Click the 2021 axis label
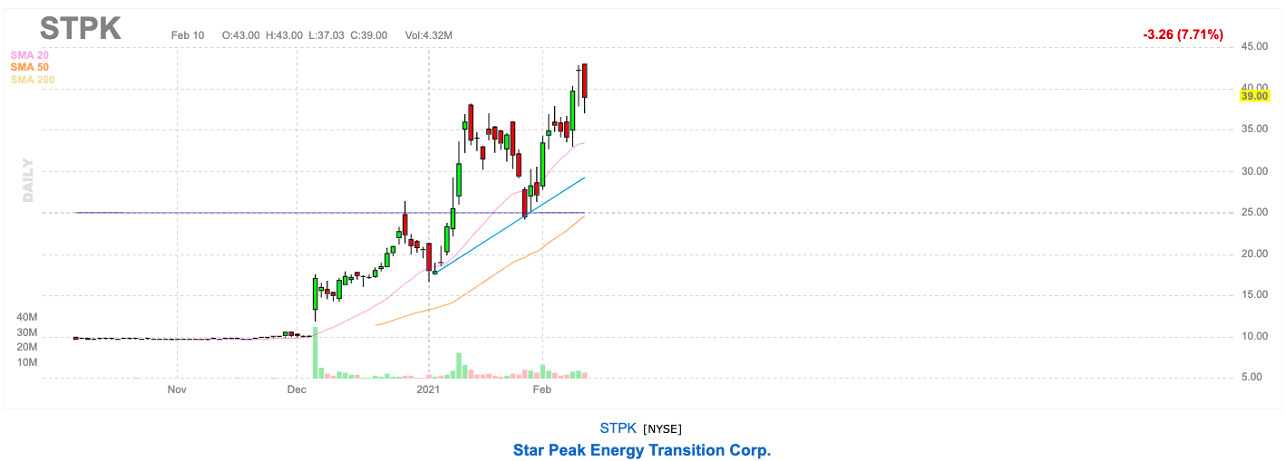Viewport: 1286px width, 461px height. [x=428, y=389]
